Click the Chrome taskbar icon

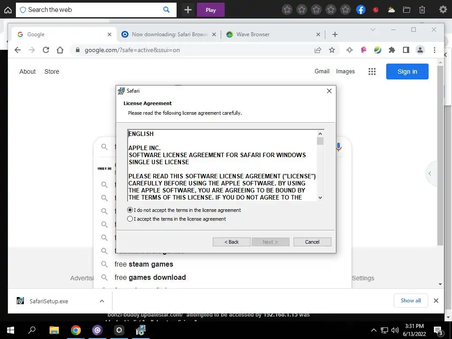tap(76, 330)
